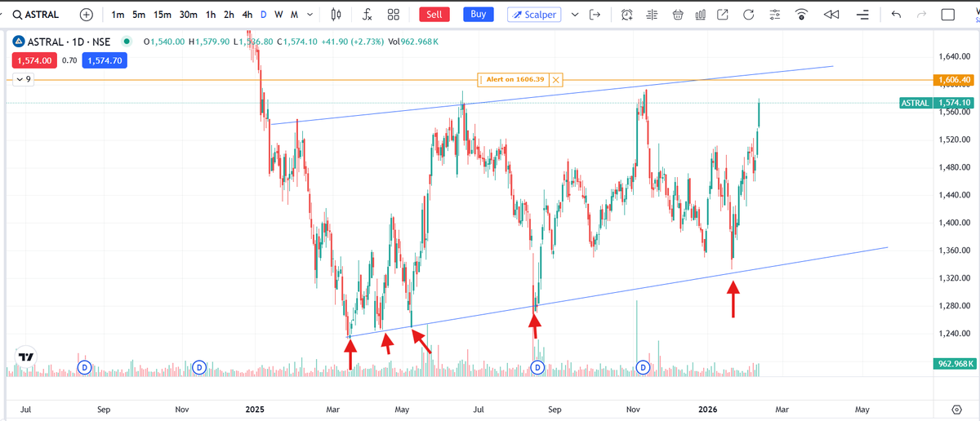Image resolution: width=980 pixels, height=421 pixels.
Task: Click the 1,606.40 orange price tag
Action: click(953, 80)
